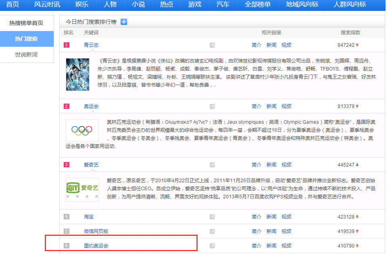Open the 奥运会 keyword link
The image size is (388, 254).
(x=91, y=106)
